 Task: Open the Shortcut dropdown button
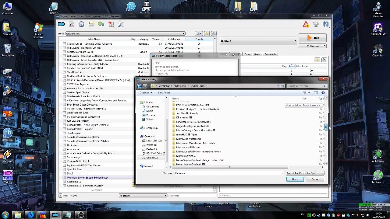pyautogui.click(x=312, y=46)
